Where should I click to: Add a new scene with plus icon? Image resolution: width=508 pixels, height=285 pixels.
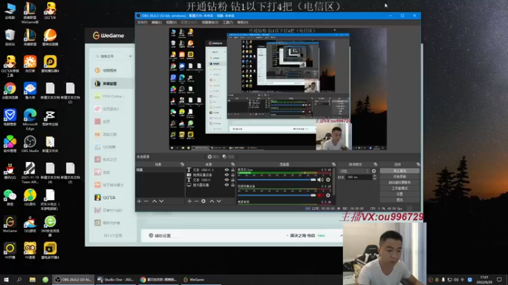coord(139,201)
